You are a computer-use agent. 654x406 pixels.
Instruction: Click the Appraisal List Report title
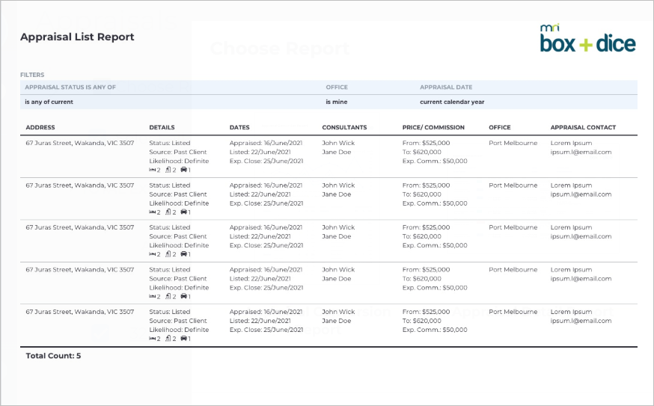click(77, 37)
